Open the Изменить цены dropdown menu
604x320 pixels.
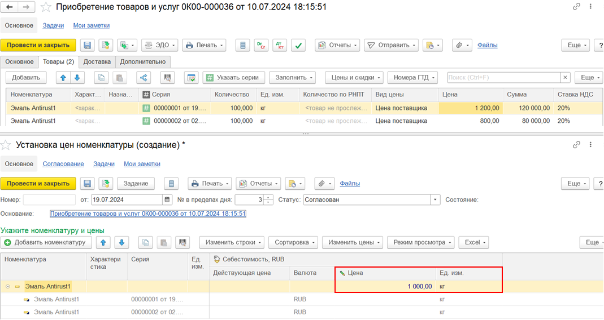click(353, 242)
